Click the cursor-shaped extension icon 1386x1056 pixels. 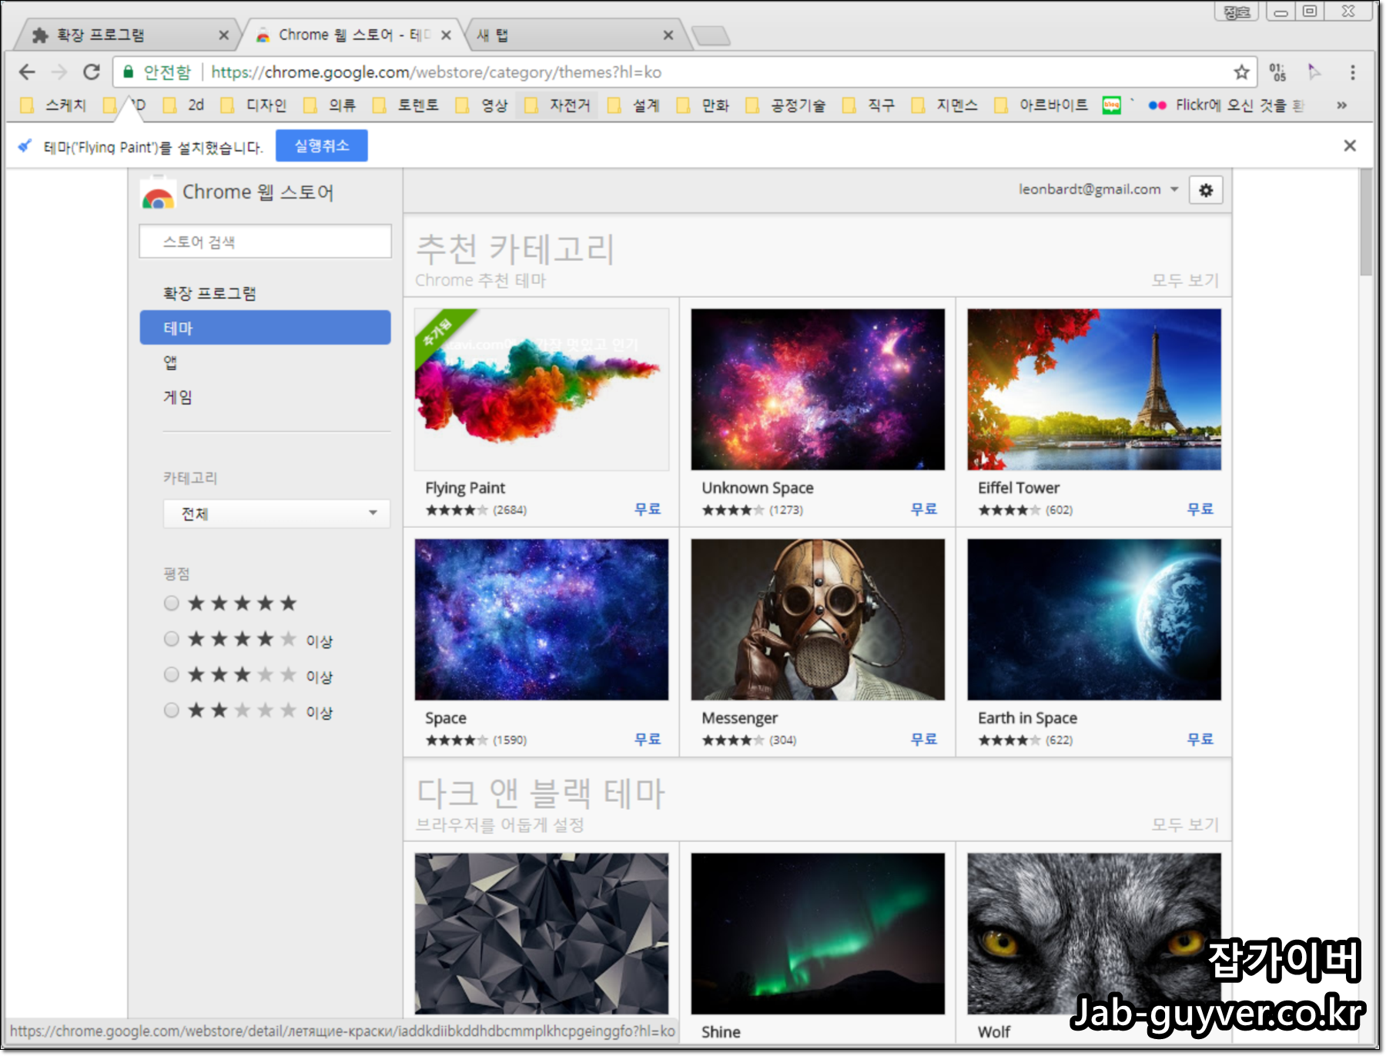[1314, 72]
